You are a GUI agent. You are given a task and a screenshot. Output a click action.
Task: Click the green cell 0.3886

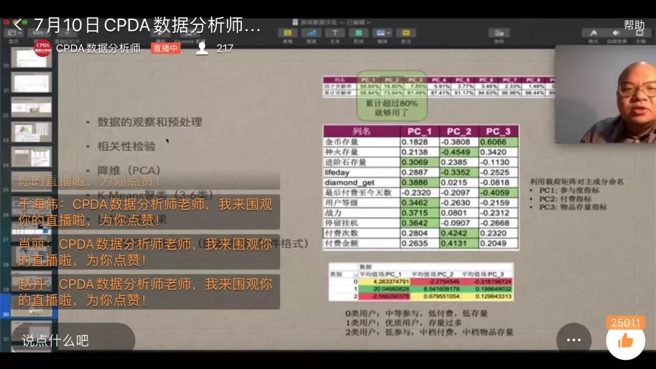click(420, 183)
